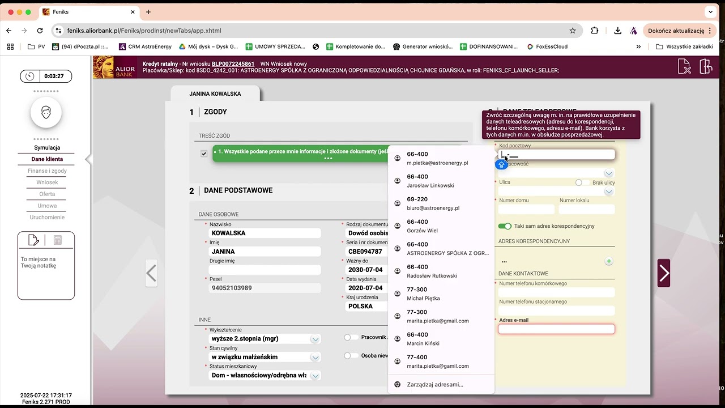Click the Numer domu input field

click(526, 210)
